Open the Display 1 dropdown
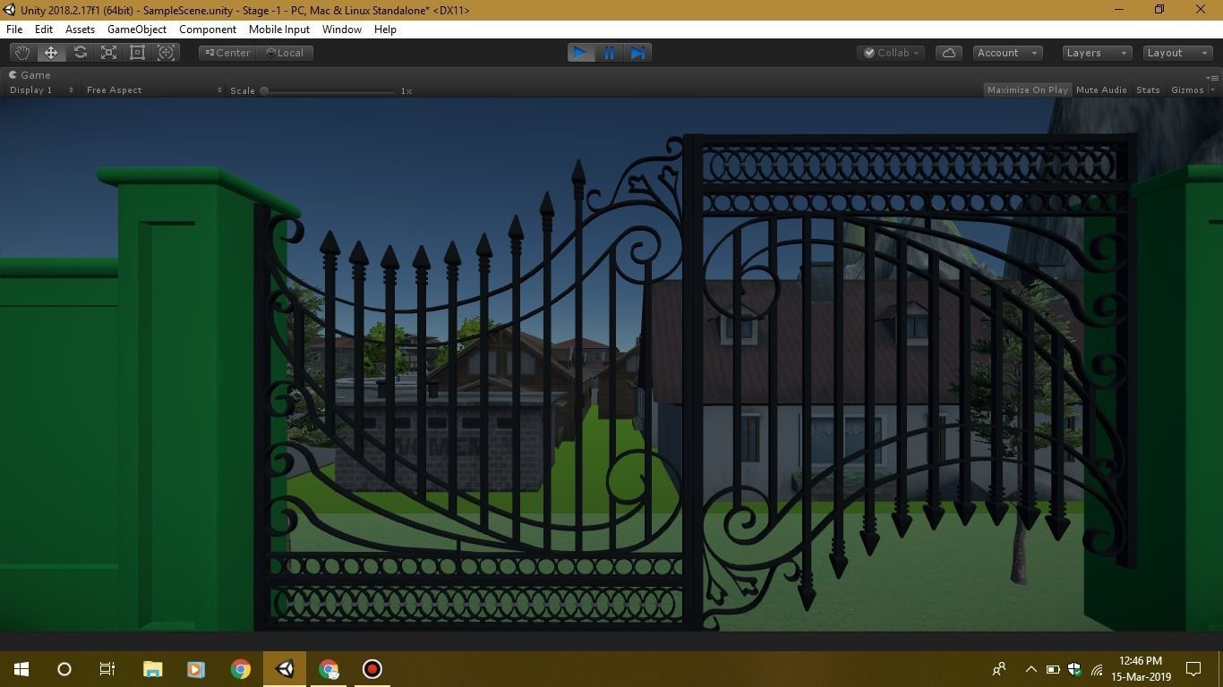 40,89
